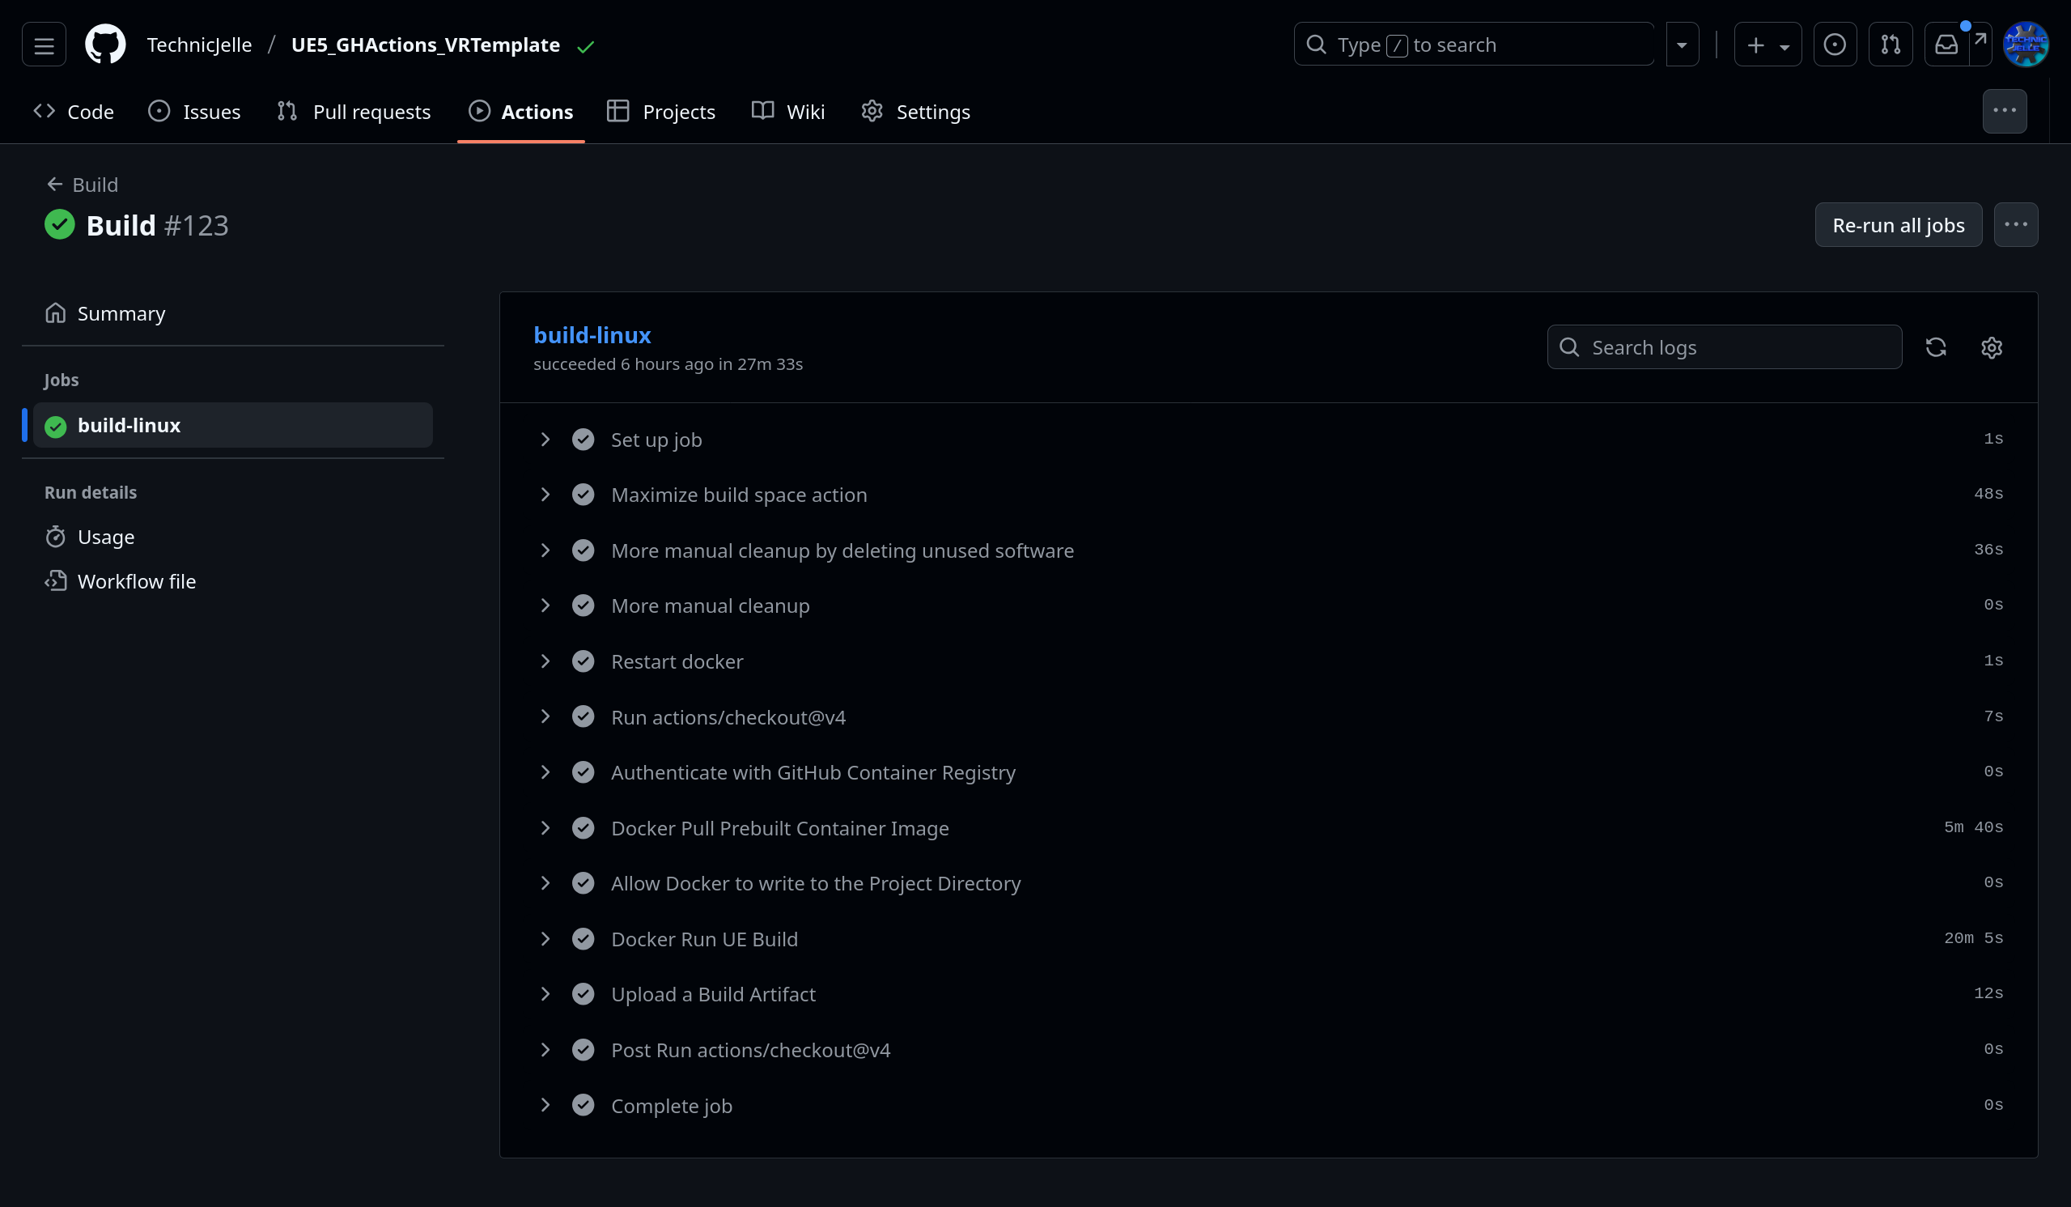Screen dimensions: 2071x1207
Task: Expand the Docker Run UE Build step
Action: [x=545, y=939]
